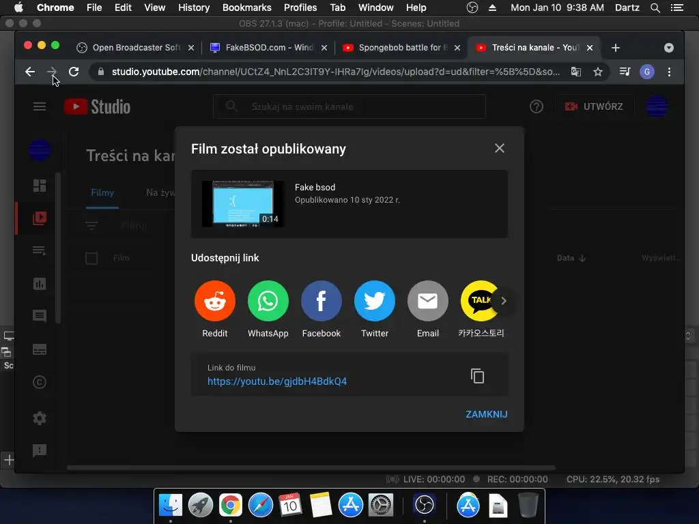
Task: Reload the page in Chrome
Action: pos(74,72)
